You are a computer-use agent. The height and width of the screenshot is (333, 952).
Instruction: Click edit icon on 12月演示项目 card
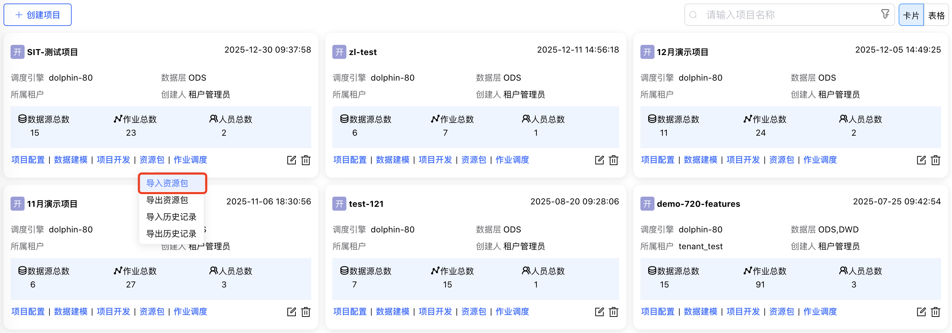[921, 160]
